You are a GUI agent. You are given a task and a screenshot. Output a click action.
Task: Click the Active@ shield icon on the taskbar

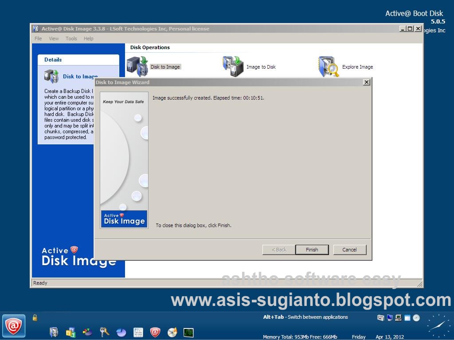[x=14, y=326]
